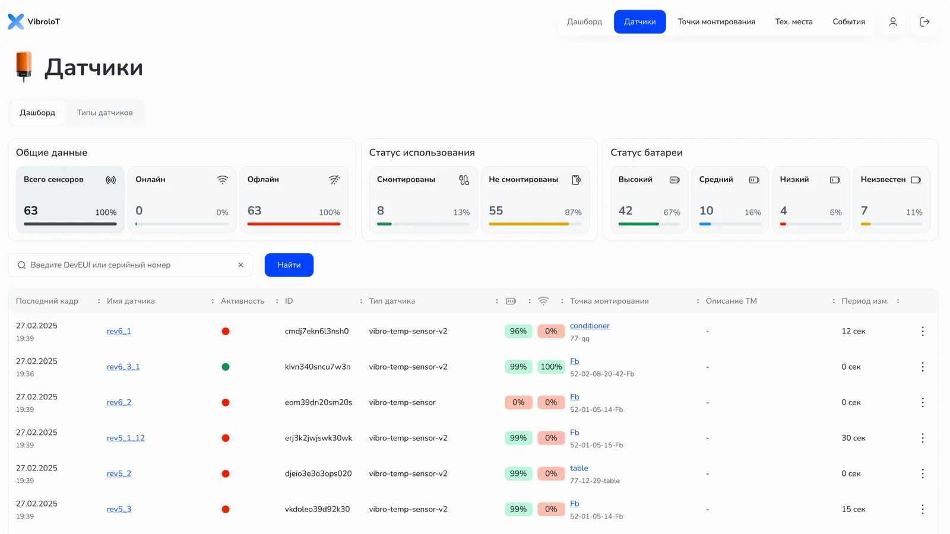Click the Wi-Fi signal column header icon
Image resolution: width=950 pixels, height=534 pixels.
click(x=543, y=301)
